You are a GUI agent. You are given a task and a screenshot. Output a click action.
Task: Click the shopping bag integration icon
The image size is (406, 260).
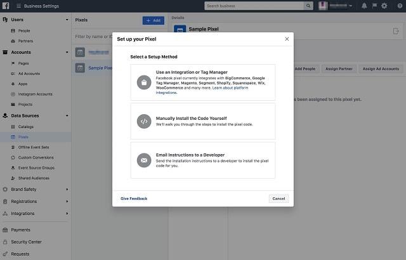[144, 82]
